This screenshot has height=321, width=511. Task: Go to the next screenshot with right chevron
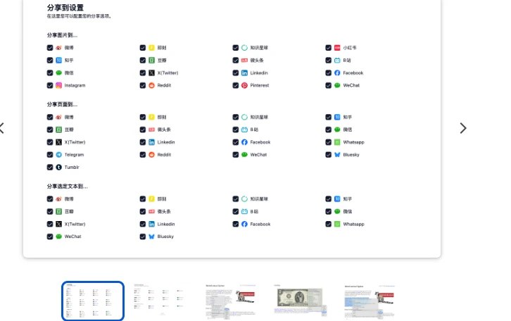pyautogui.click(x=462, y=128)
